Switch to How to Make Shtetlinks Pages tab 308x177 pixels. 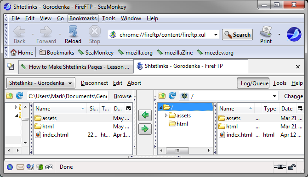(76, 67)
